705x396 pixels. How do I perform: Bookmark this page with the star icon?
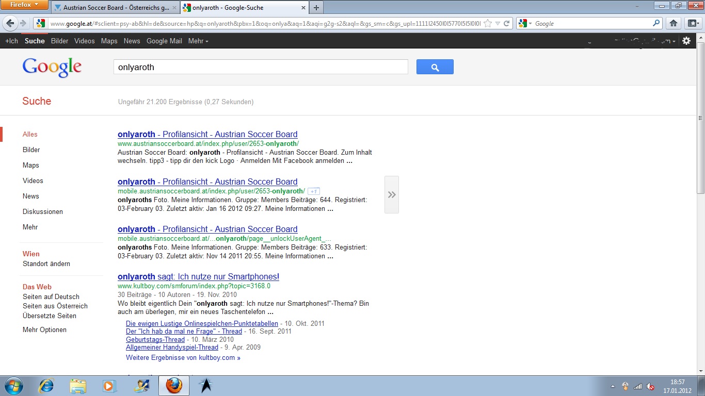click(x=488, y=23)
